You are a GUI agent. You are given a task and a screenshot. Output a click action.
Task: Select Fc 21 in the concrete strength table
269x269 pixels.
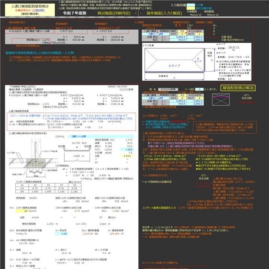[35, 185]
